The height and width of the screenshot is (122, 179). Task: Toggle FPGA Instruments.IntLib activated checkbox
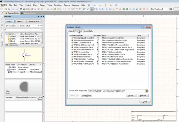pyautogui.click(x=98, y=54)
